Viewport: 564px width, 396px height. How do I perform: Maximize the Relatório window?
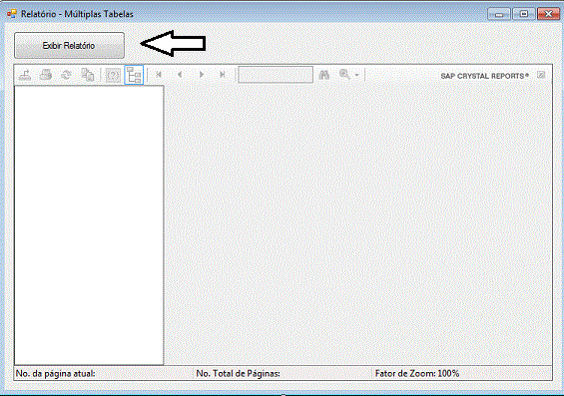524,14
